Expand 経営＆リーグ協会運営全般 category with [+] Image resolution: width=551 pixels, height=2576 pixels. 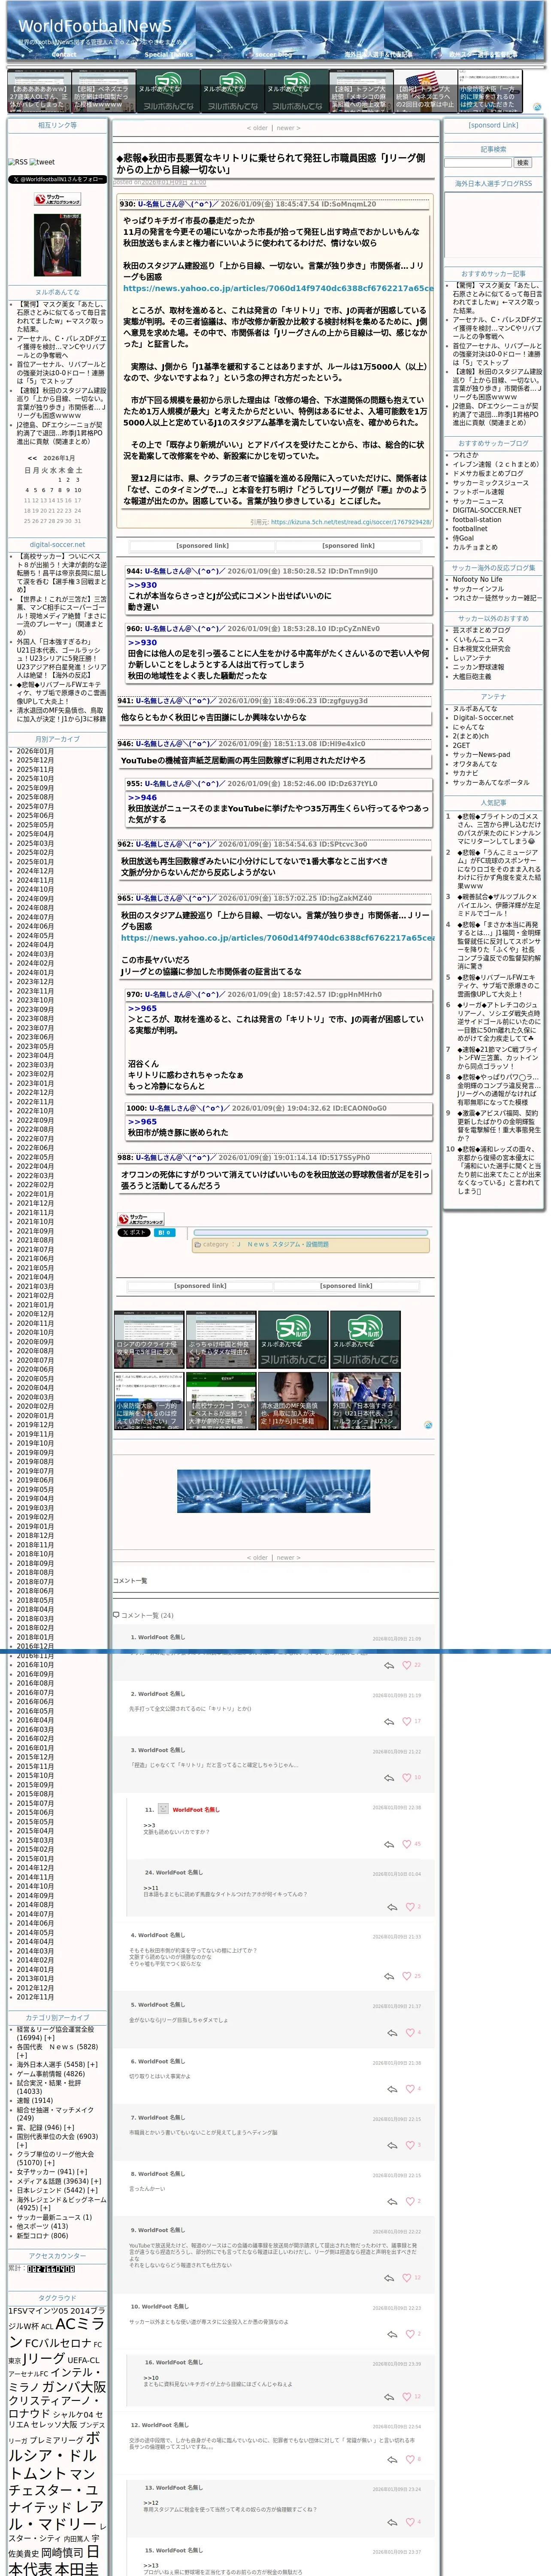tap(50, 2038)
